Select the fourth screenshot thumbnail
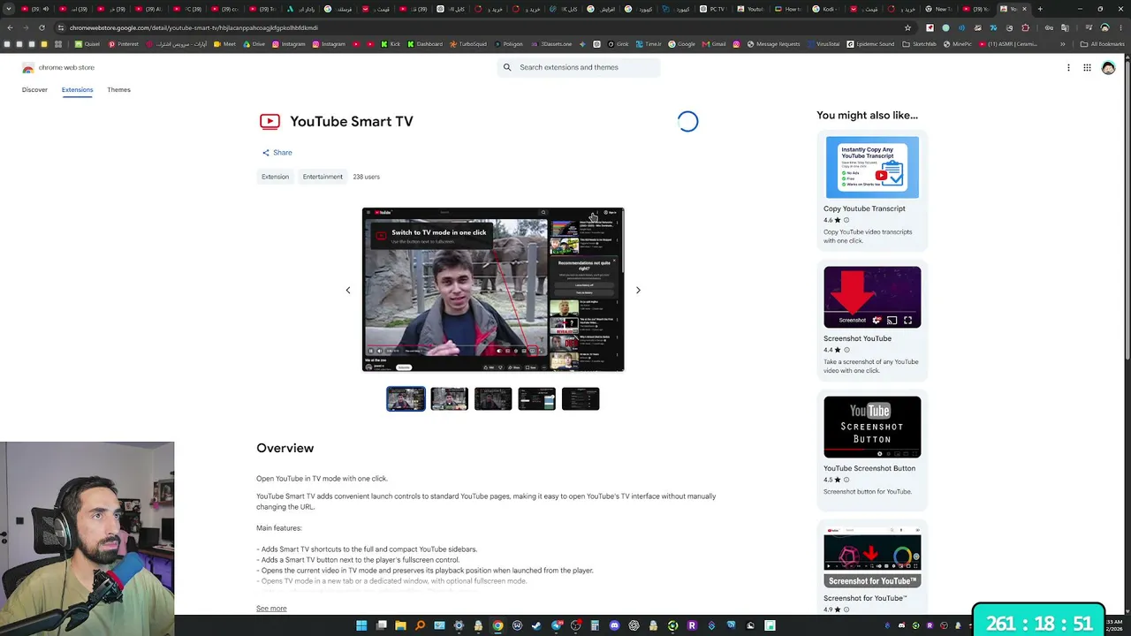This screenshot has height=636, width=1131. [537, 399]
